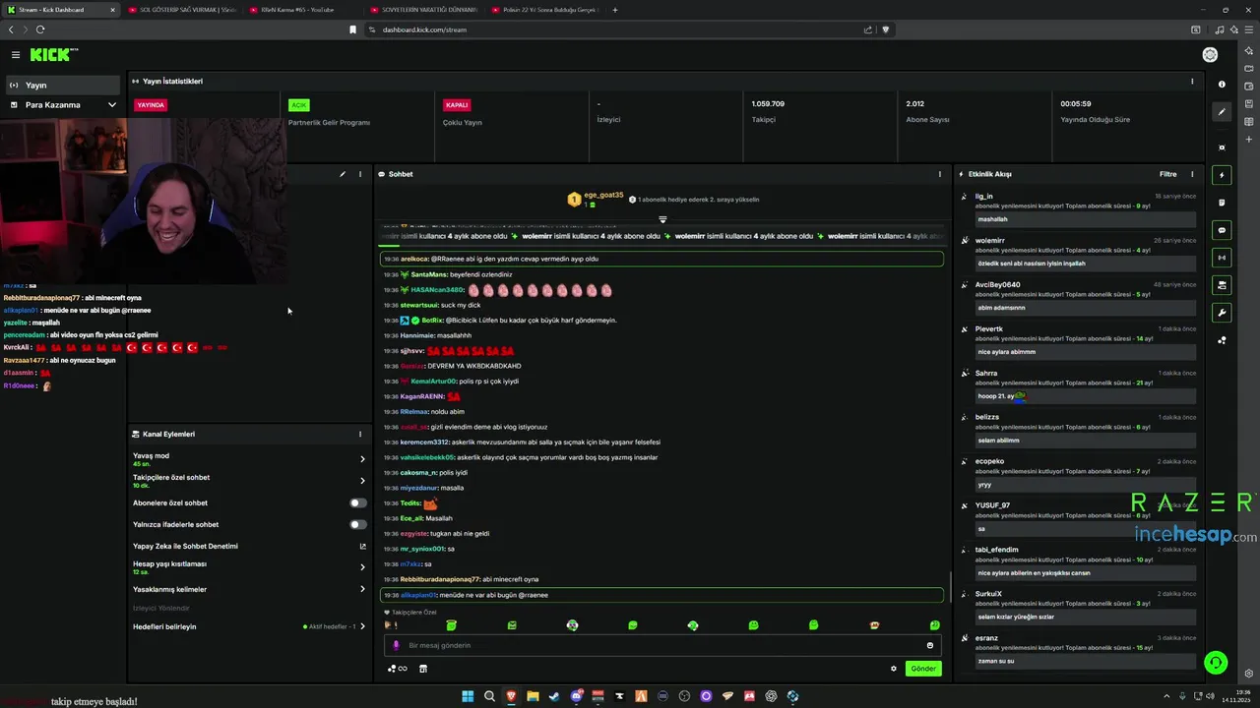1260x708 pixels.
Task: Click the document note icon in right sidebar
Action: click(1222, 203)
